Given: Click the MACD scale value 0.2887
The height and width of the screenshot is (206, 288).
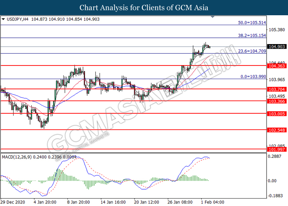Looking at the screenshot, I should pyautogui.click(x=274, y=156).
